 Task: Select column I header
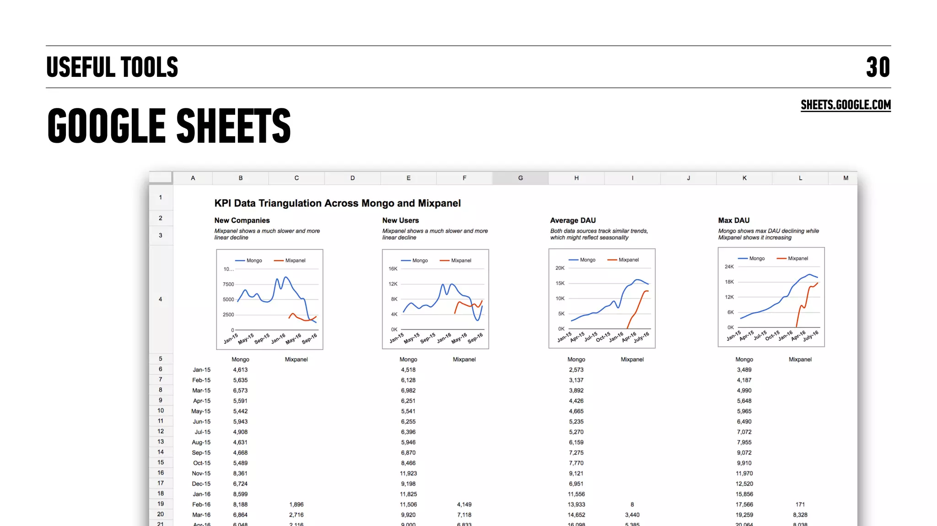(x=633, y=178)
